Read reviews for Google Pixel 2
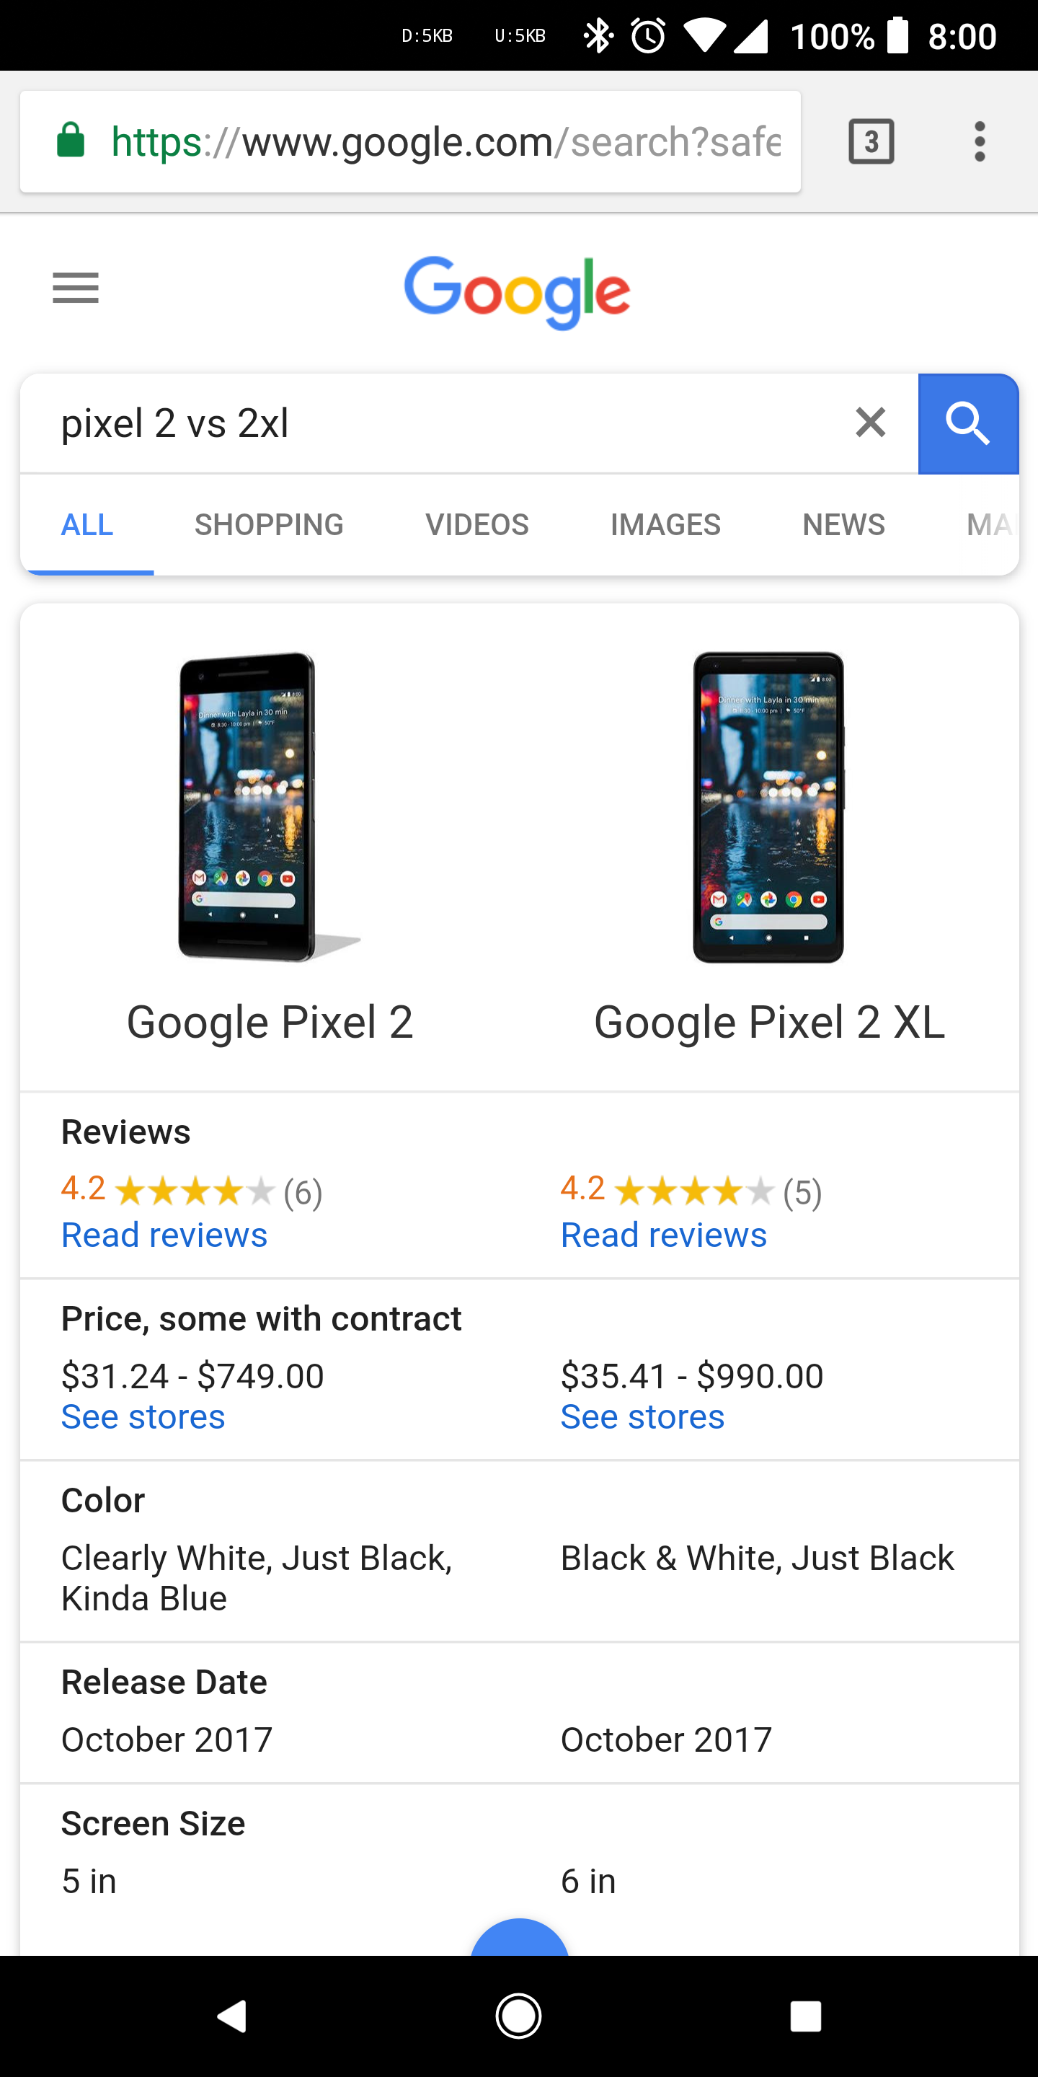Image resolution: width=1038 pixels, height=2077 pixels. pyautogui.click(x=164, y=1235)
